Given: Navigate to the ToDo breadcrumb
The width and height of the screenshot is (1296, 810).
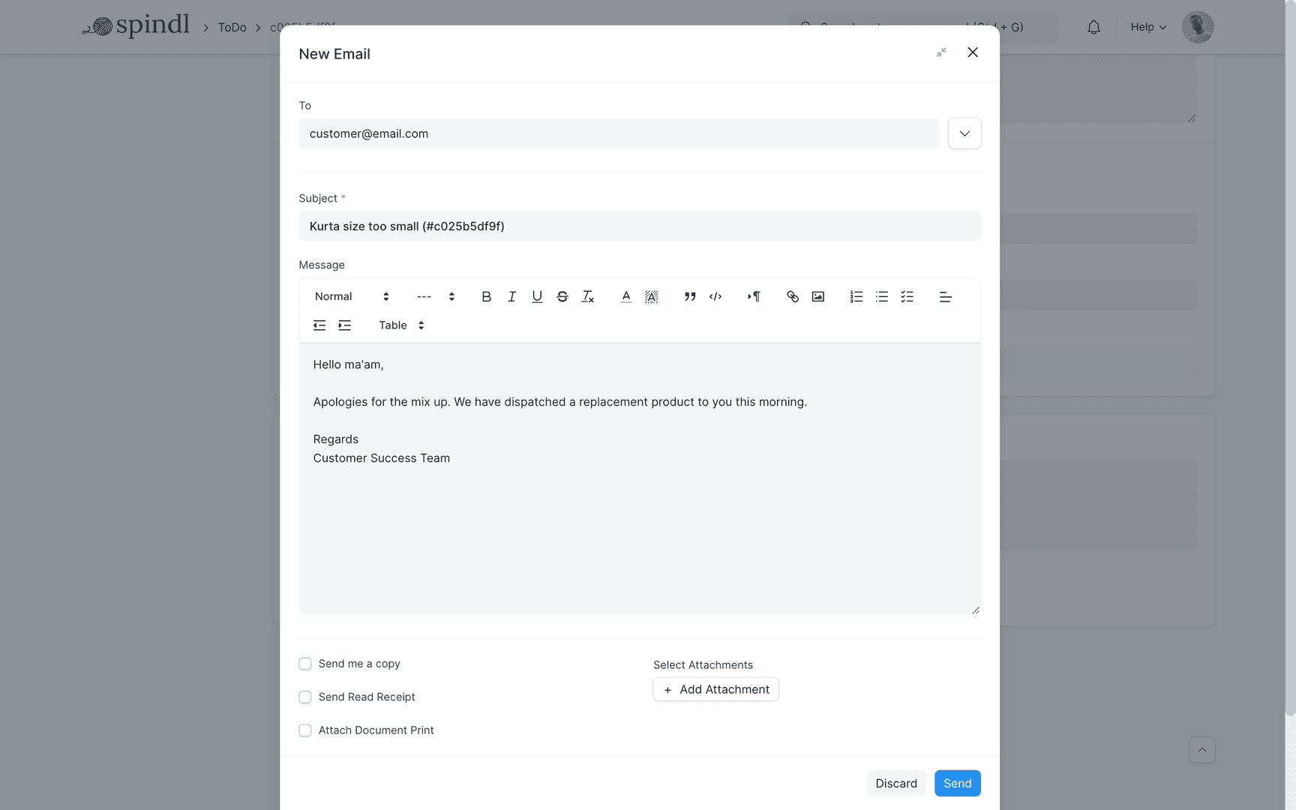Looking at the screenshot, I should click(x=232, y=27).
